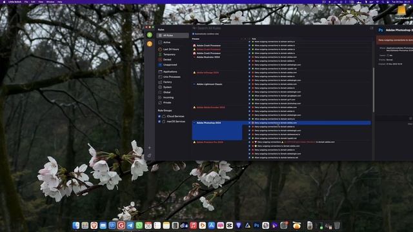This screenshot has width=413, height=232.
Task: Select Allow rule for domain behance.net
Action: [276, 157]
